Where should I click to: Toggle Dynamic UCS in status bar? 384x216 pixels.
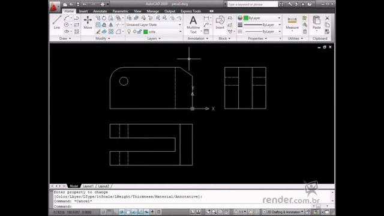(x=140, y=212)
